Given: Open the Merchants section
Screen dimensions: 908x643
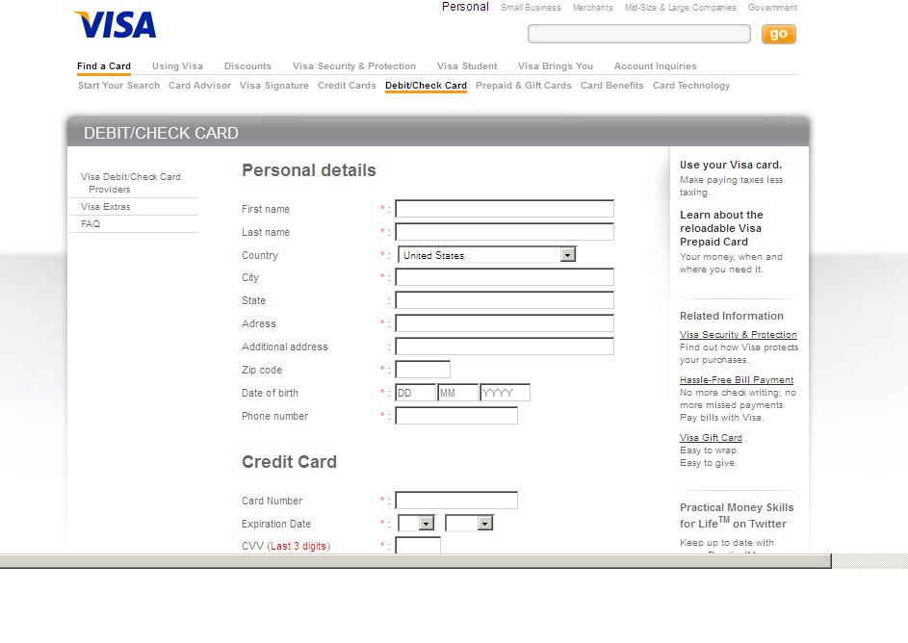Looking at the screenshot, I should click(593, 8).
